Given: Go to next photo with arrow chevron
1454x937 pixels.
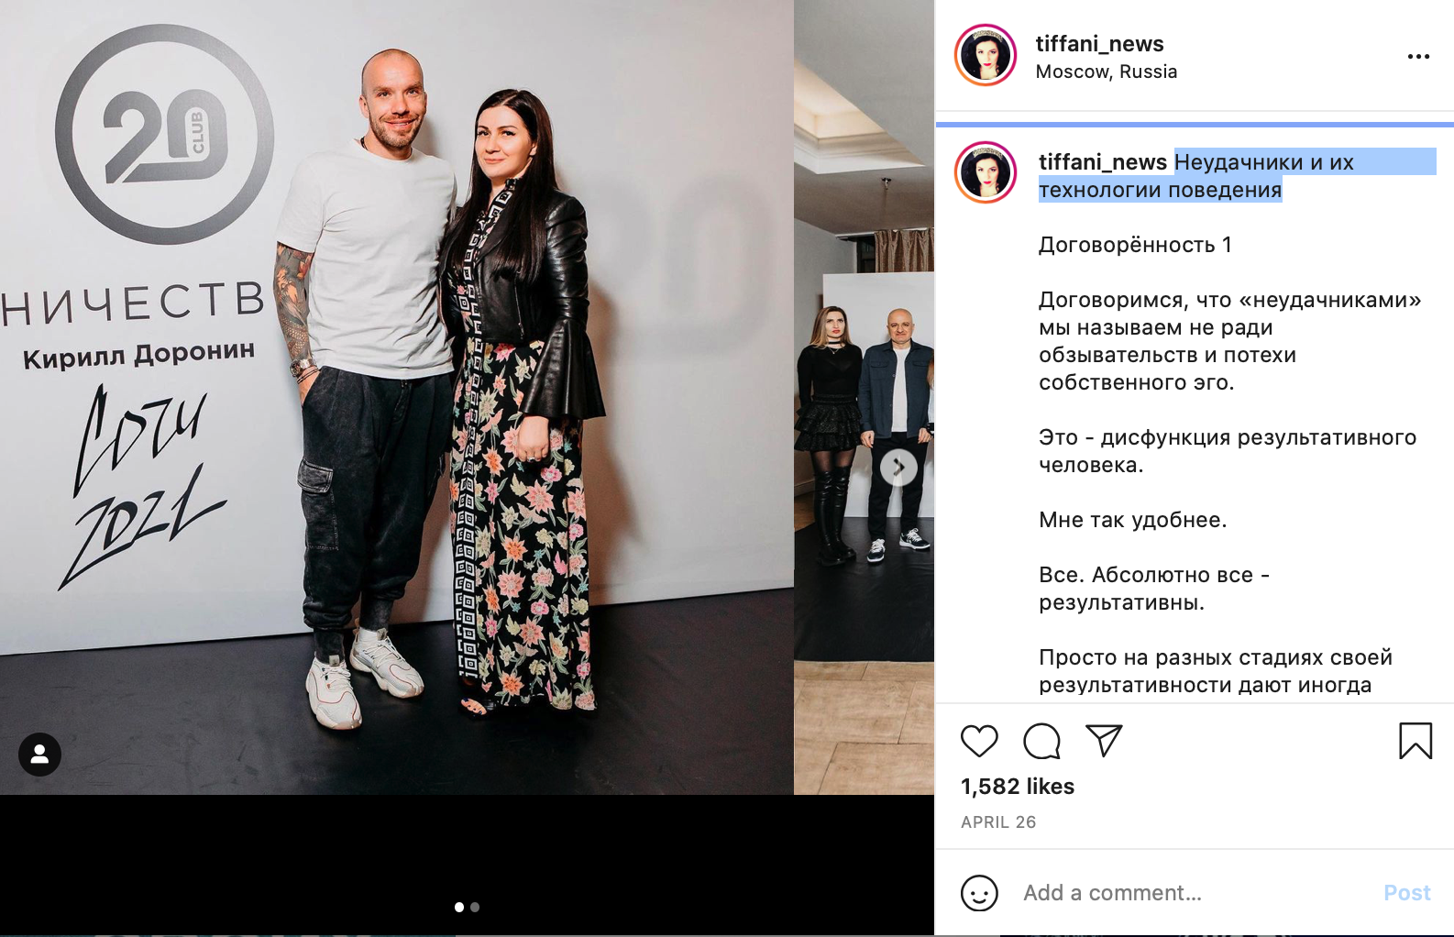Looking at the screenshot, I should [x=898, y=468].
